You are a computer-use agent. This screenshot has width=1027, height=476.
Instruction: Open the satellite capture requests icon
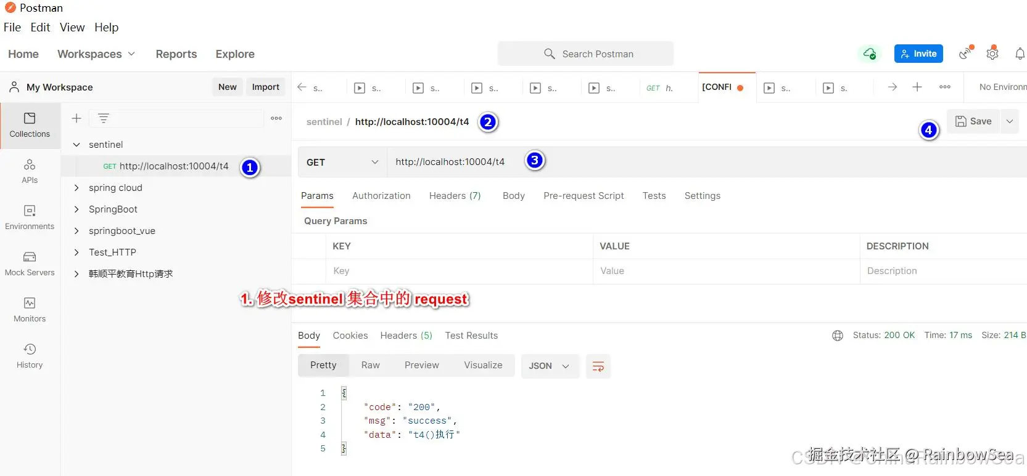965,54
